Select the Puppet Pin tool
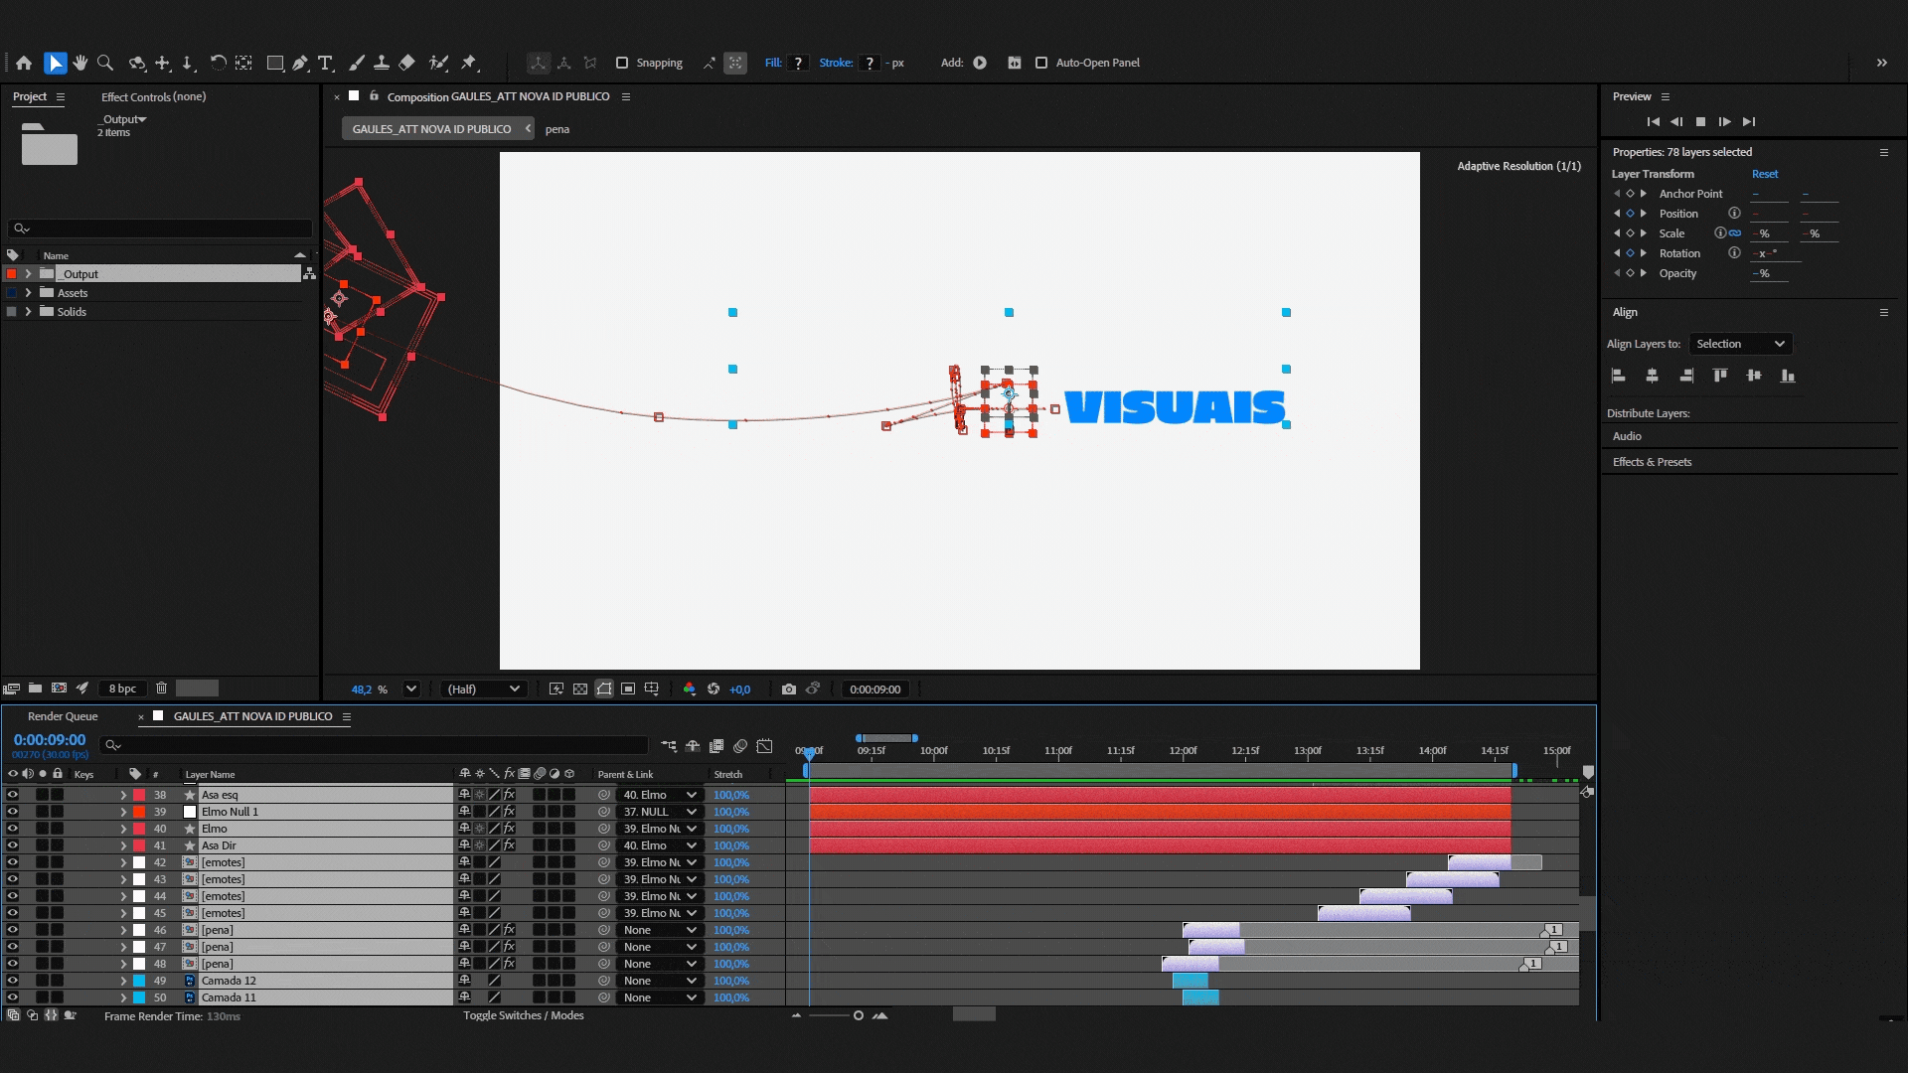The image size is (1908, 1073). (x=469, y=63)
